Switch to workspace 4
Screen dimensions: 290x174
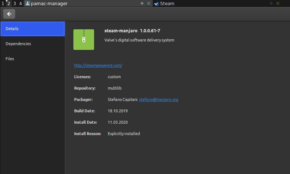point(20,4)
